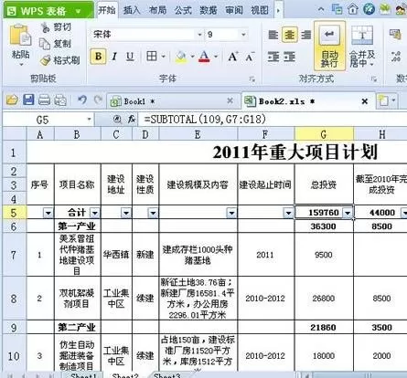Image resolution: width=407 pixels, height=378 pixels.
Task: Switch to the 数据 ribbon tab
Action: pos(209,10)
